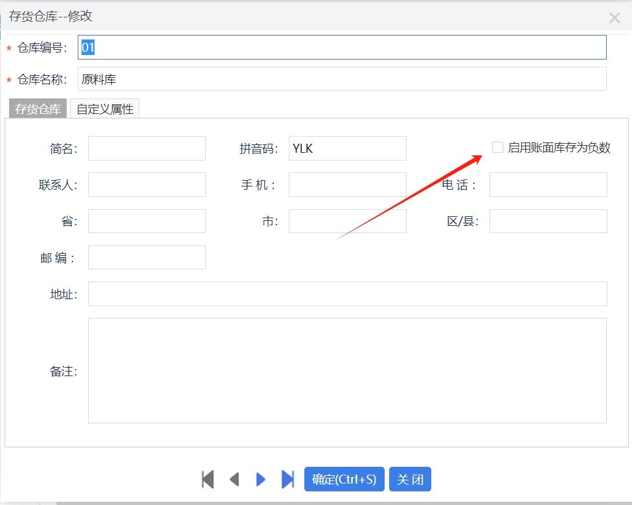
Task: Close the 存货仓库--修改 dialog with X
Action: [615, 17]
